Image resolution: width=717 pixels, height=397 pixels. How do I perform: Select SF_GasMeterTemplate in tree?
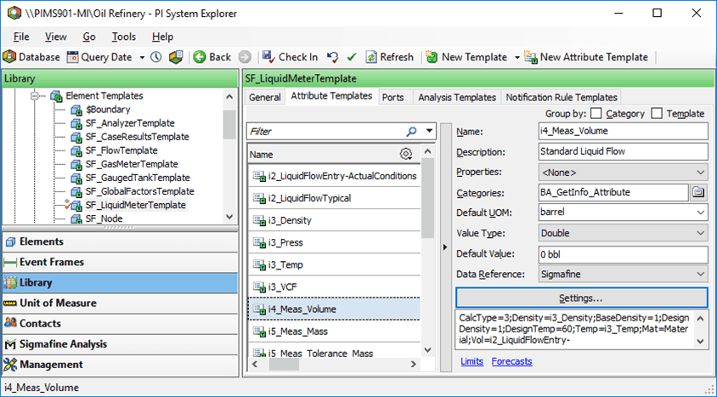(x=132, y=164)
